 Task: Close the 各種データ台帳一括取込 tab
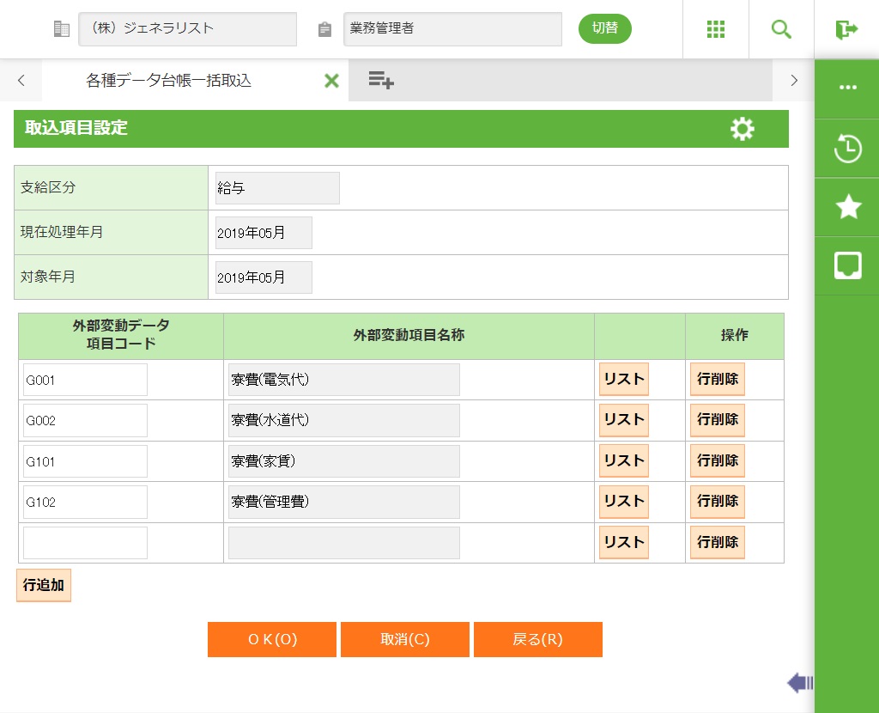(x=331, y=81)
